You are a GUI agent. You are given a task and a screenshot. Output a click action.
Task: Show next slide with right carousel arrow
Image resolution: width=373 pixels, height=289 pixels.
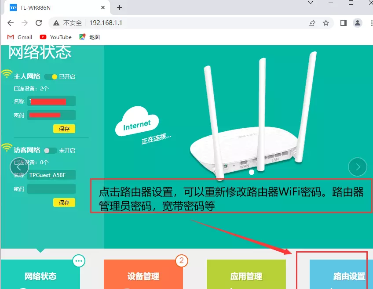357,166
